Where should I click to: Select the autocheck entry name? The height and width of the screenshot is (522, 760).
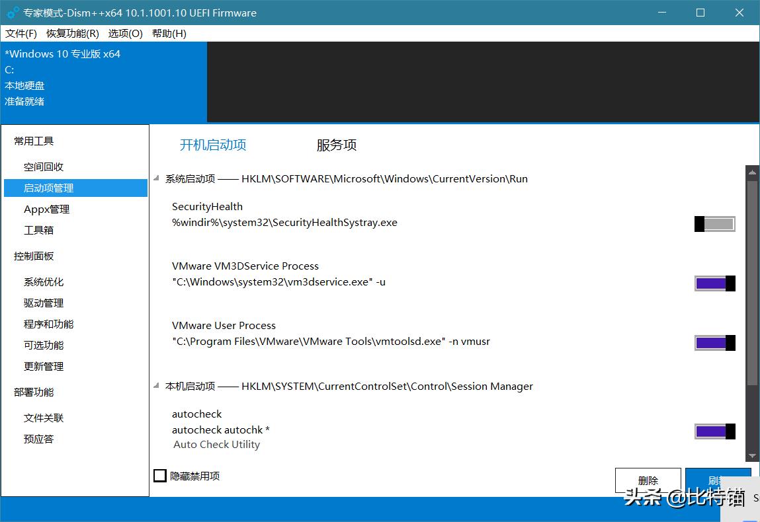click(x=197, y=414)
